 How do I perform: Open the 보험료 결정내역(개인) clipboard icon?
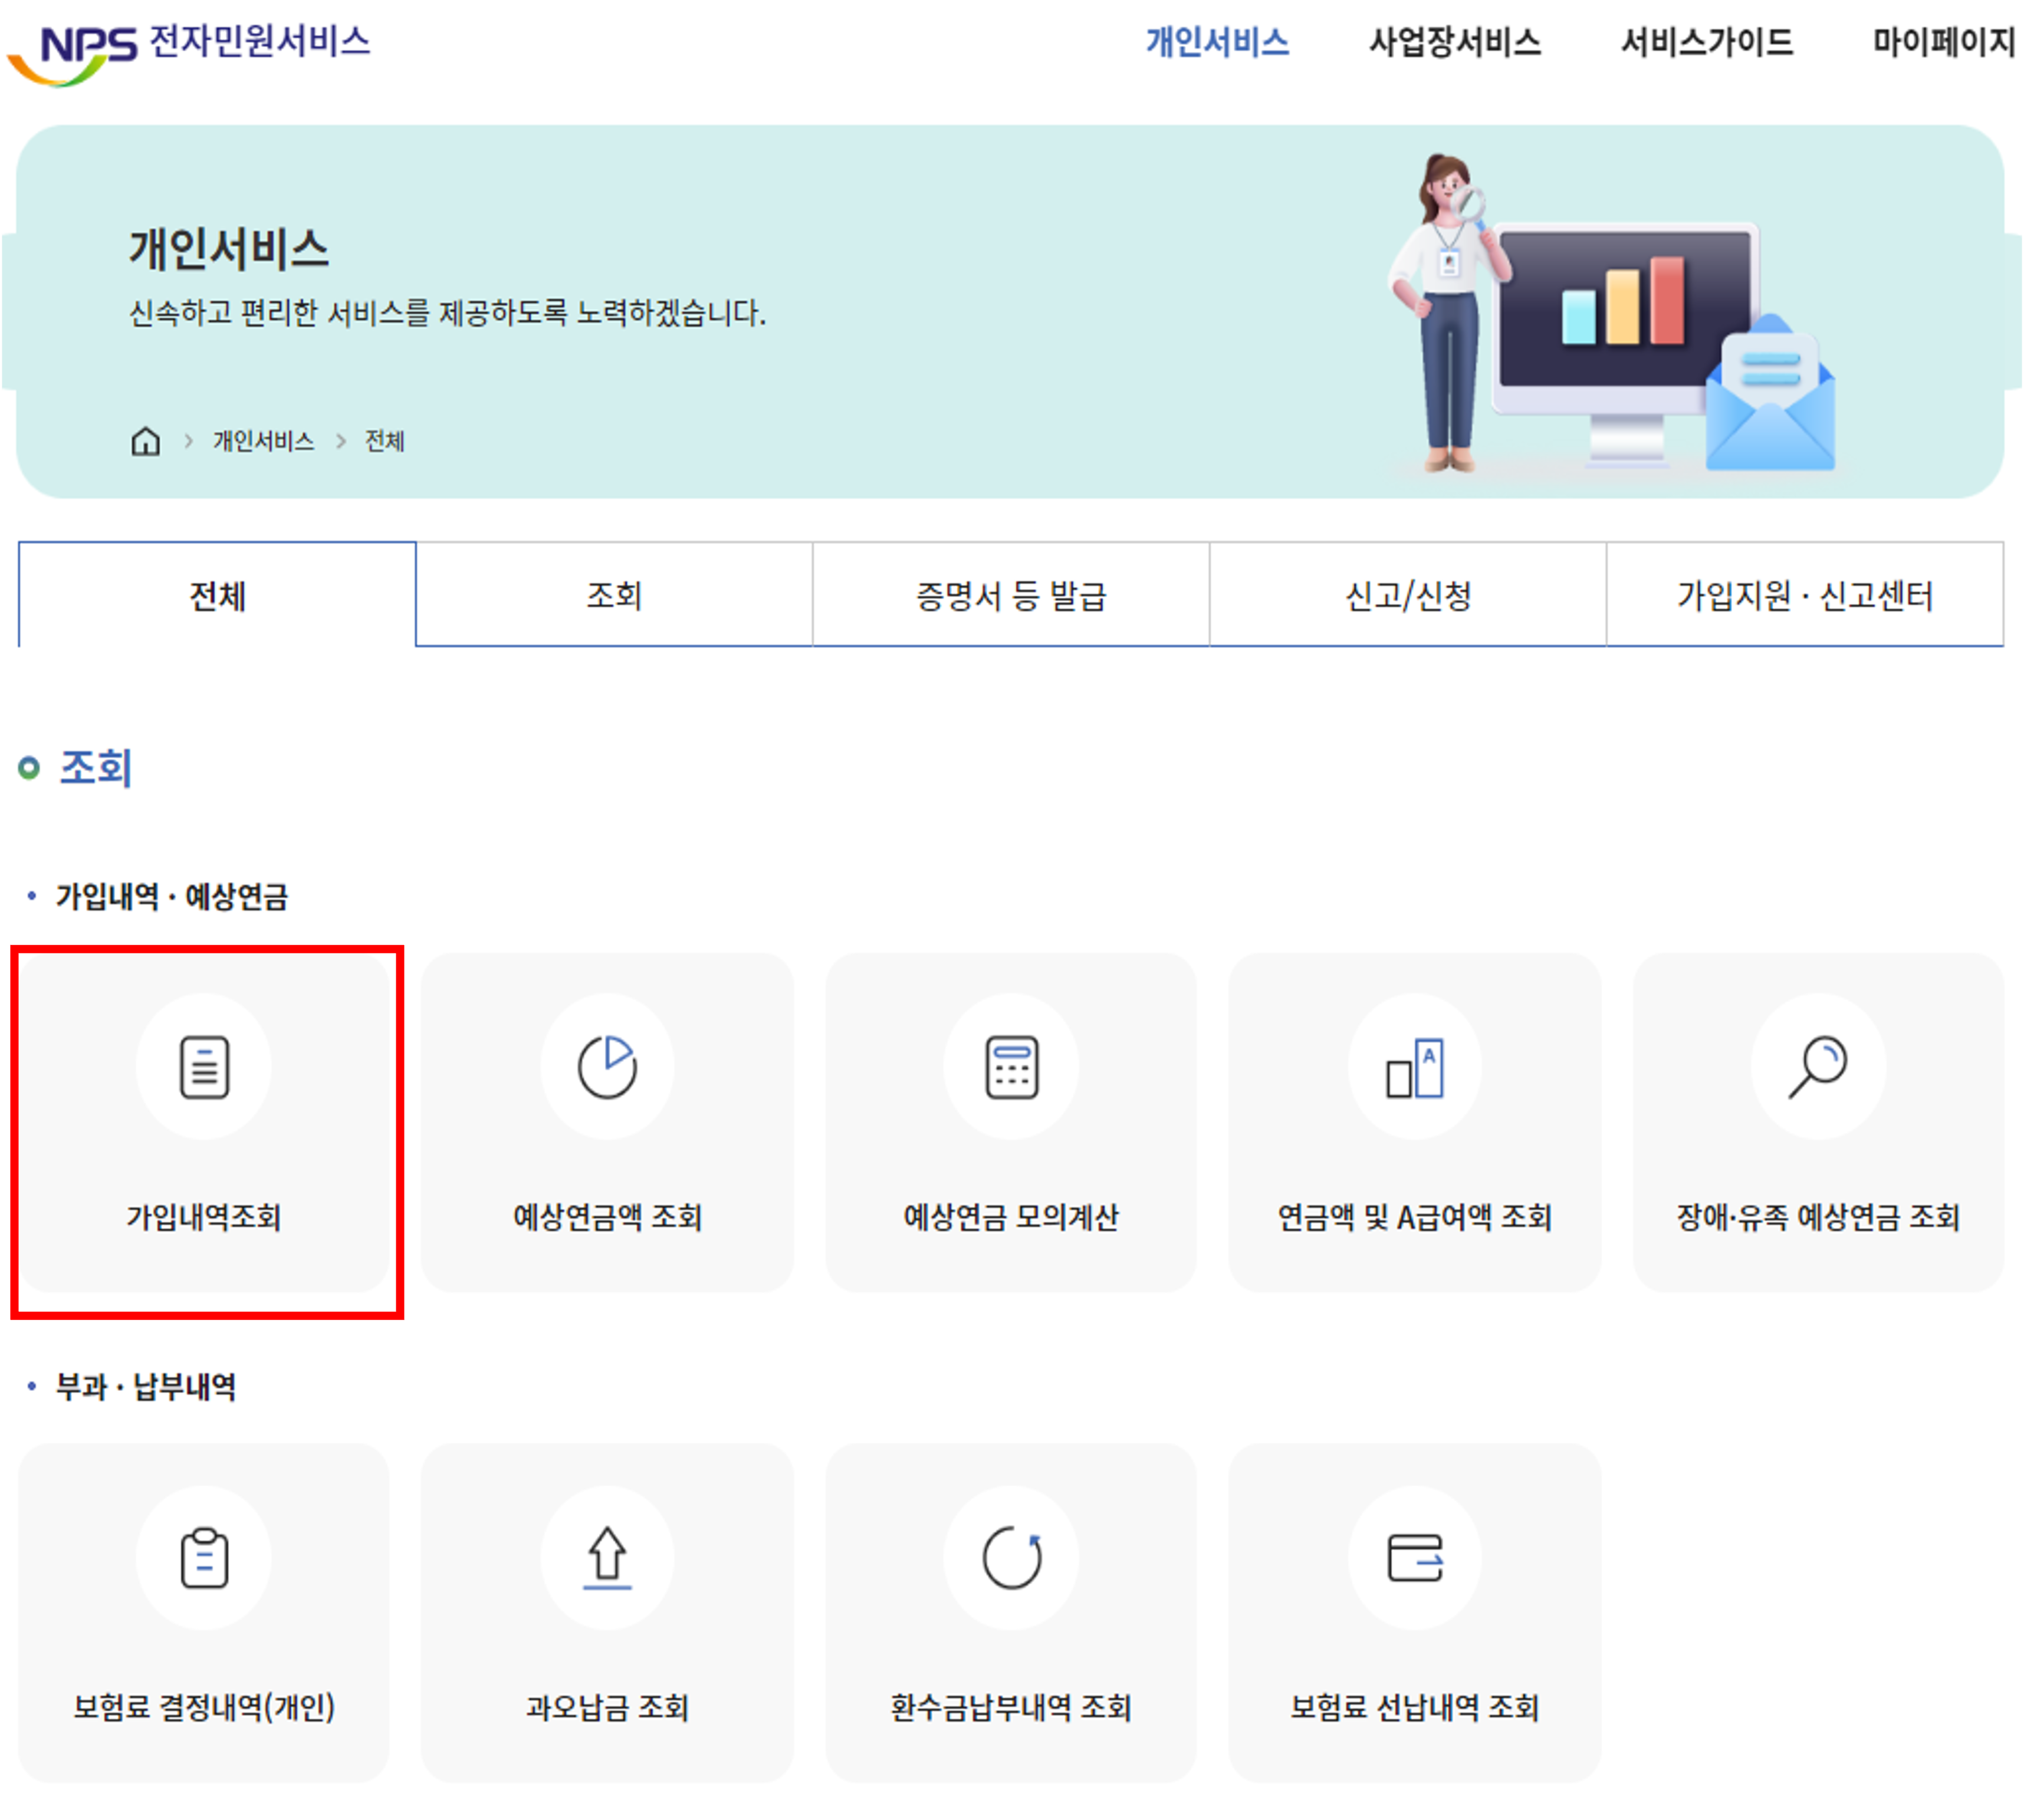[204, 1558]
